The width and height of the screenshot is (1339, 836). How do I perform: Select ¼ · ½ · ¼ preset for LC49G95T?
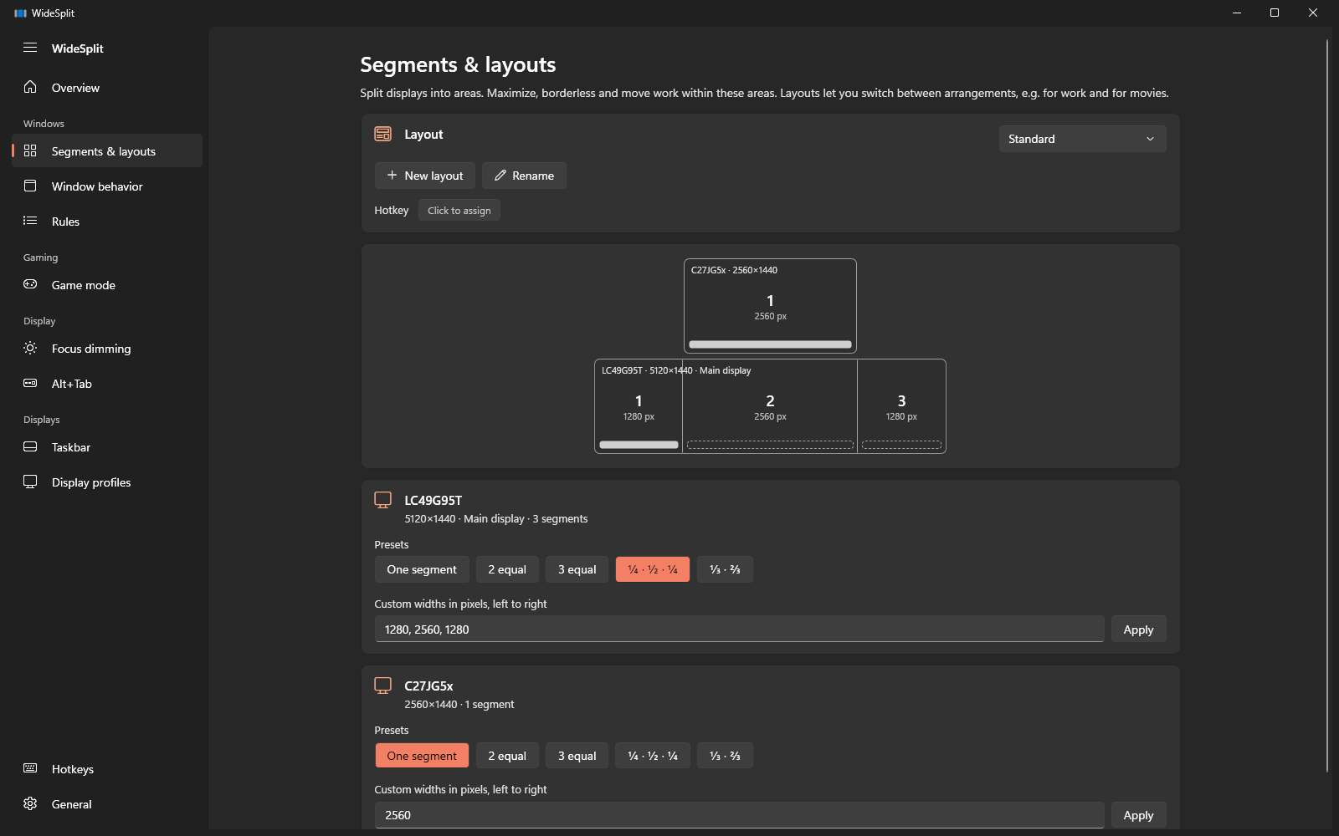pyautogui.click(x=653, y=569)
